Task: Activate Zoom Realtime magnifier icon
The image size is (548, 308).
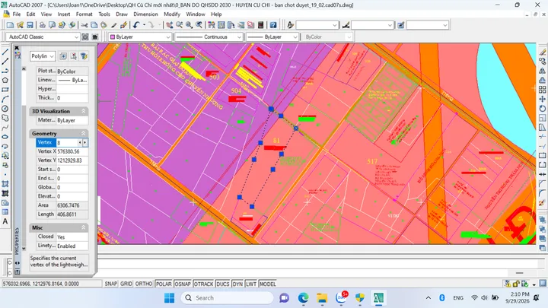Action: [180, 25]
